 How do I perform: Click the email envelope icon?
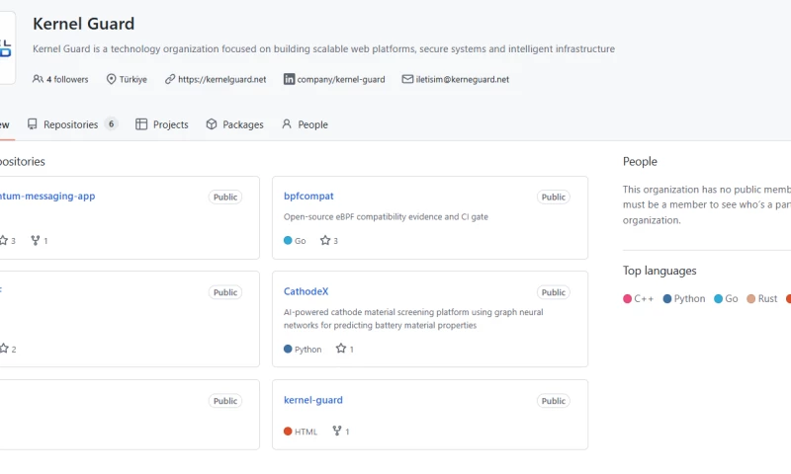[x=407, y=79]
